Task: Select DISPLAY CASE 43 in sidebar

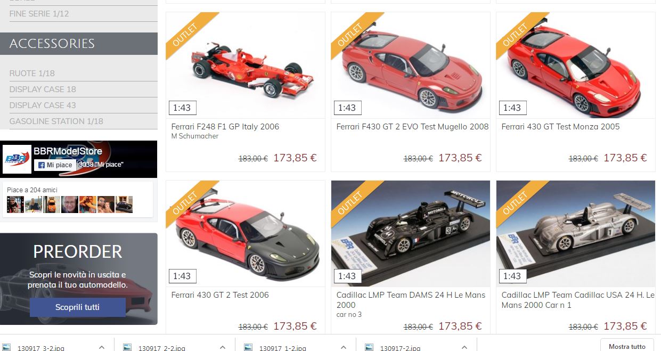Action: coord(43,105)
